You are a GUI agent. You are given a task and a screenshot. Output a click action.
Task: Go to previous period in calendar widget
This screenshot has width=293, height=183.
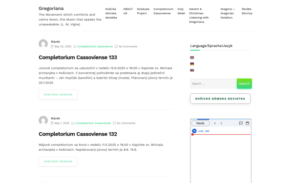(215, 123)
